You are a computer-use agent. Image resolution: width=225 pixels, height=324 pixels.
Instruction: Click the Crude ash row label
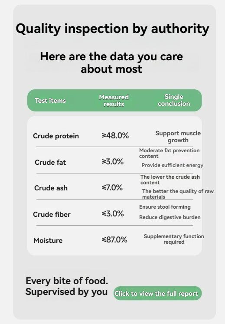(51, 188)
